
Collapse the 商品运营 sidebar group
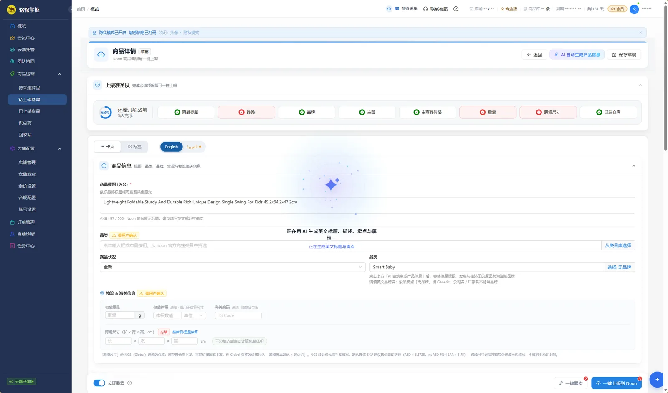(x=60, y=74)
